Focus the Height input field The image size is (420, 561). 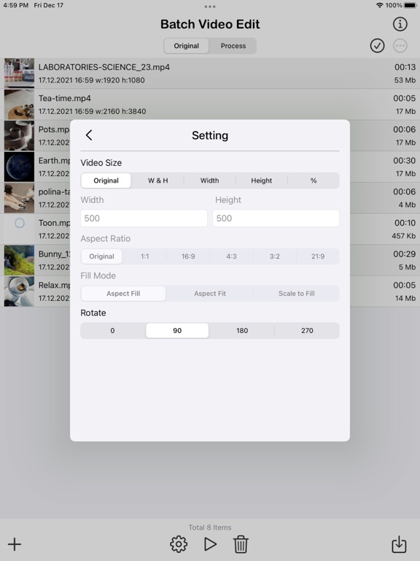point(276,218)
